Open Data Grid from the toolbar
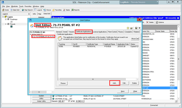 coord(15,10)
